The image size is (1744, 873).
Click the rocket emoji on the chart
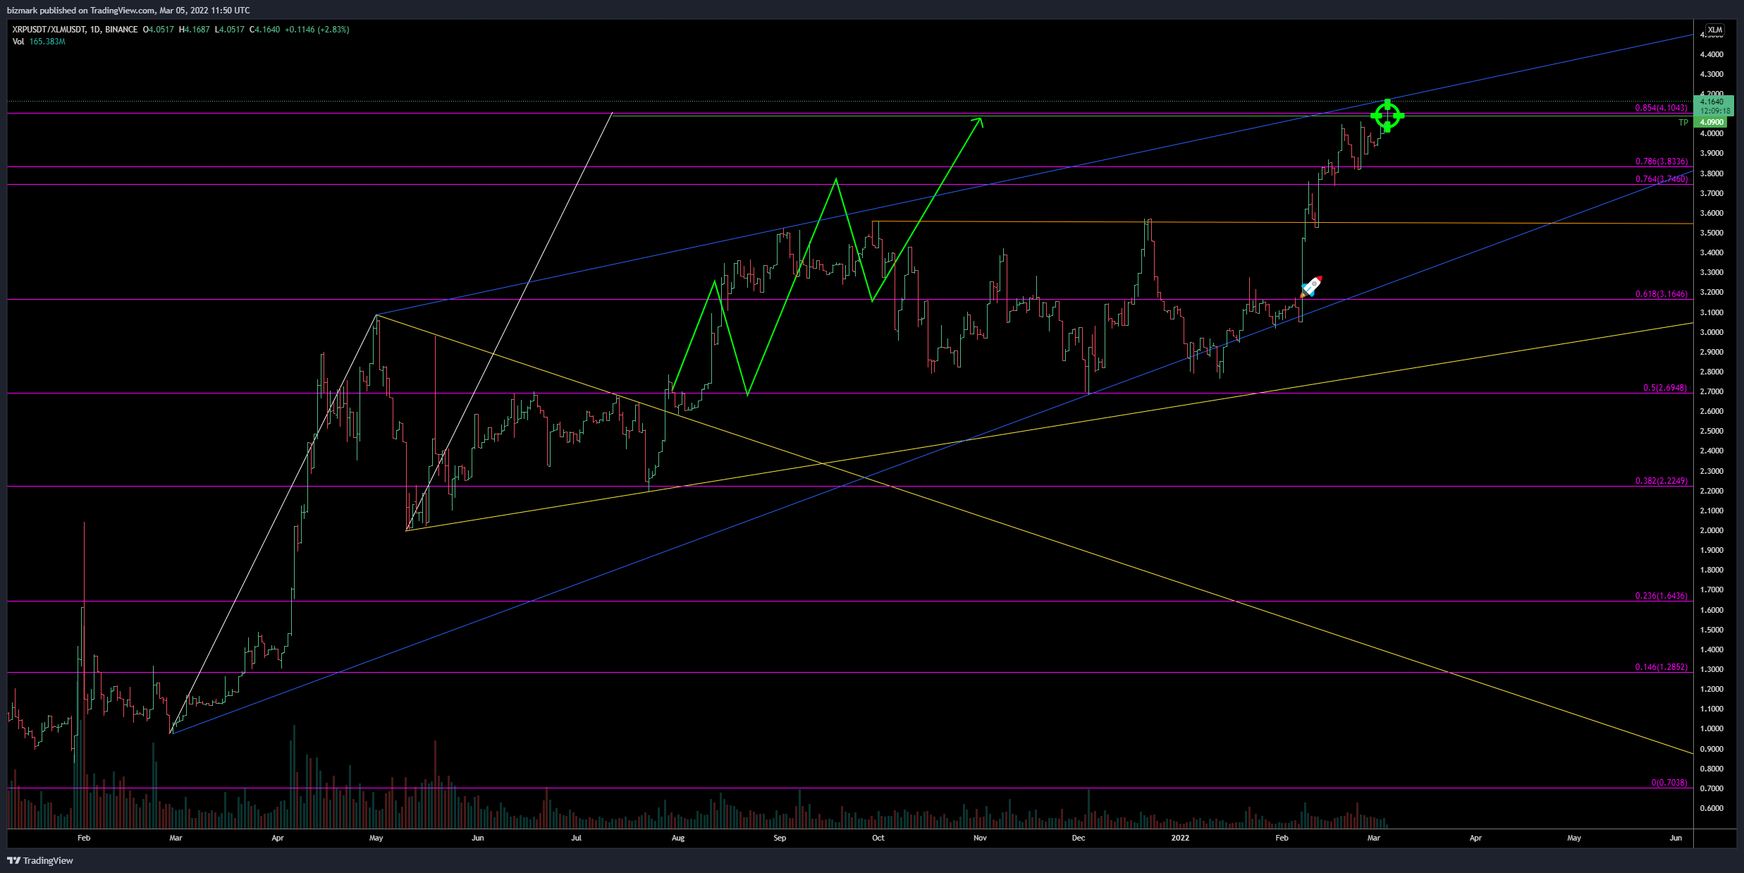coord(1312,286)
